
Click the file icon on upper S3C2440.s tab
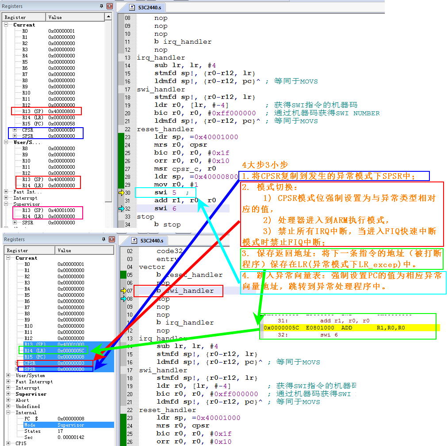point(132,8)
